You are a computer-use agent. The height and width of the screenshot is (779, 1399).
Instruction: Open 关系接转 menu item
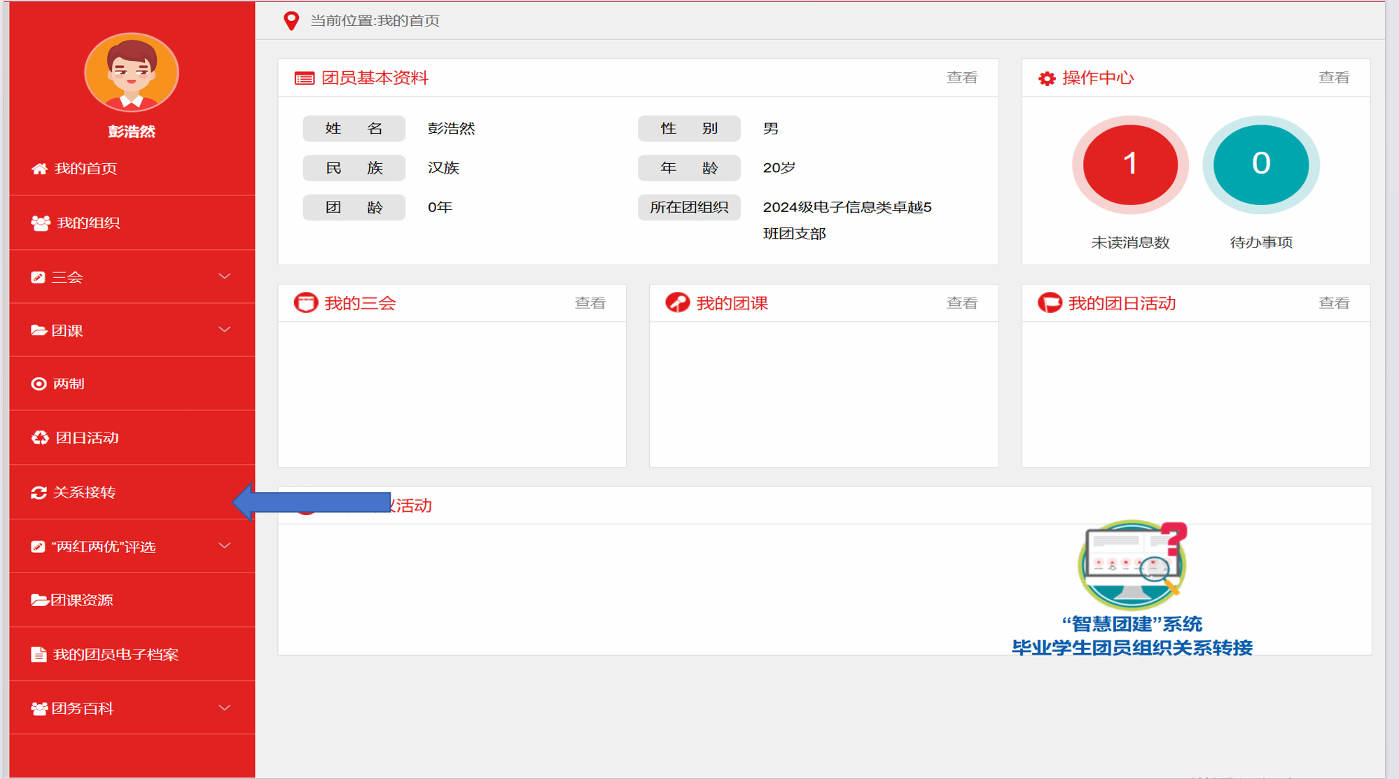tap(84, 493)
